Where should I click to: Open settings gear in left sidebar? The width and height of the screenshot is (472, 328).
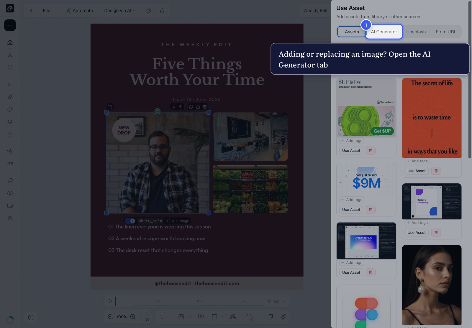(x=10, y=218)
